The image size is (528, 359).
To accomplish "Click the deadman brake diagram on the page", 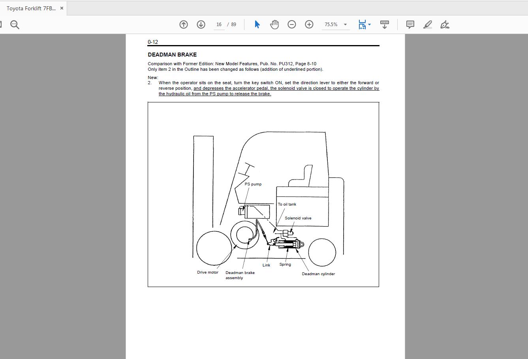I will 263,194.
